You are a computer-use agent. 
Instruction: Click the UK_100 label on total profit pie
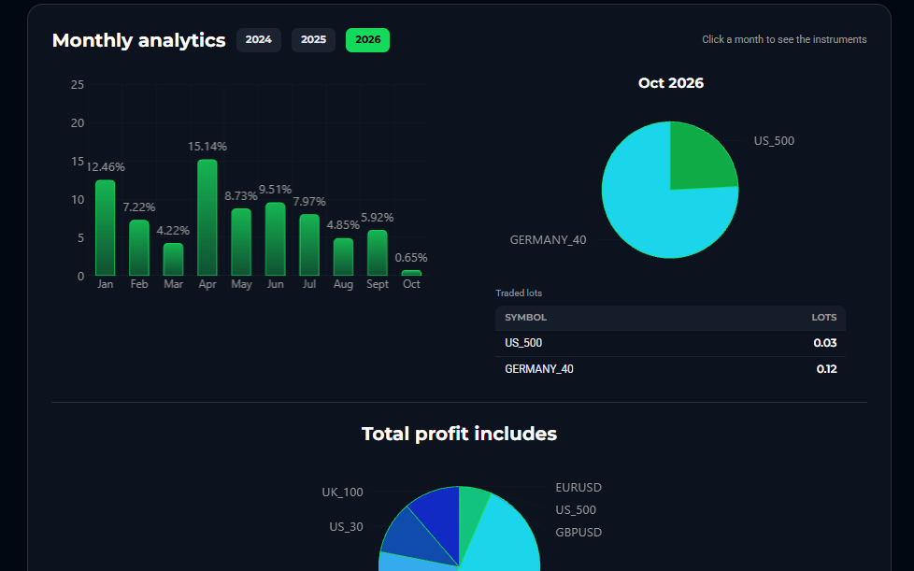click(342, 492)
